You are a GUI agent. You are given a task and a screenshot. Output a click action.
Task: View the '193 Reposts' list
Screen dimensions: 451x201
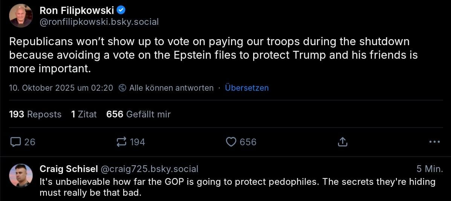click(35, 114)
